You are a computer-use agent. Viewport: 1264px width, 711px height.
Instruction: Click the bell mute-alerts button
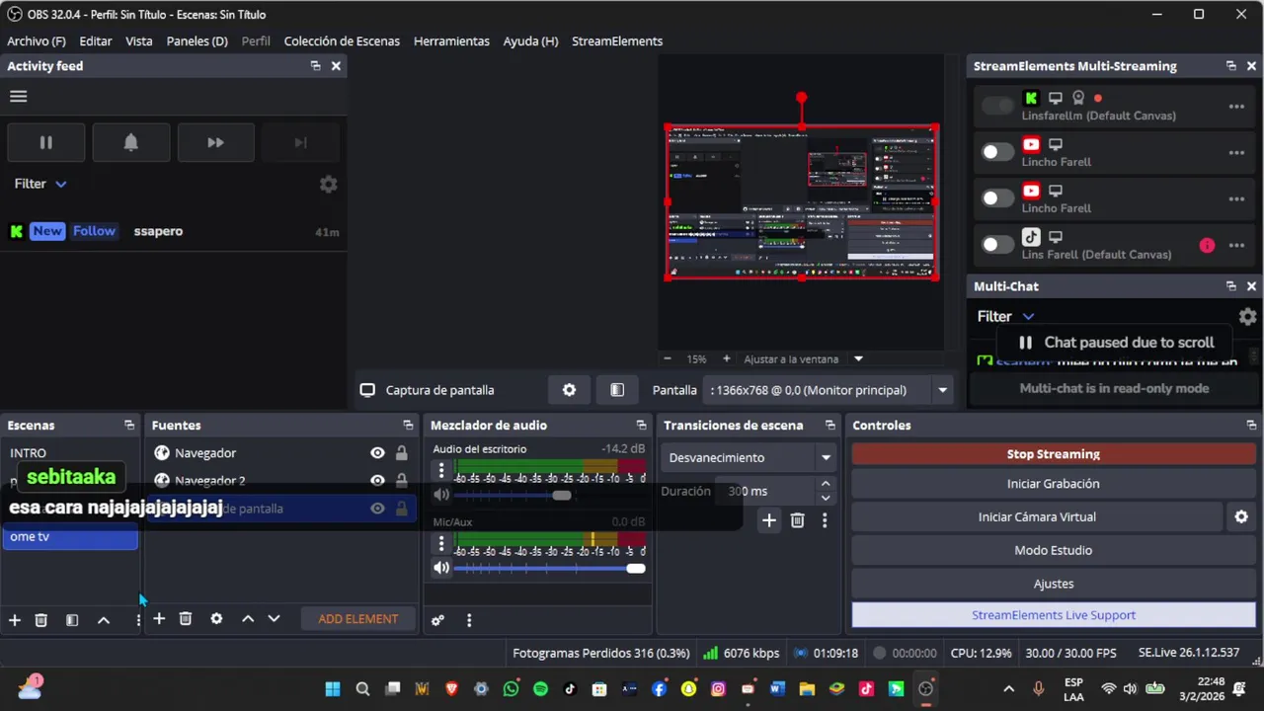pyautogui.click(x=130, y=143)
